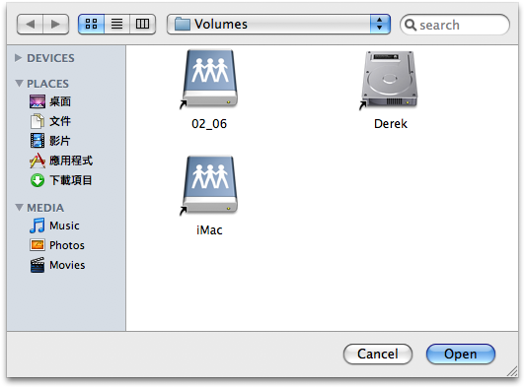Image resolution: width=525 pixels, height=388 pixels.
Task: Click the Open button
Action: click(x=461, y=354)
